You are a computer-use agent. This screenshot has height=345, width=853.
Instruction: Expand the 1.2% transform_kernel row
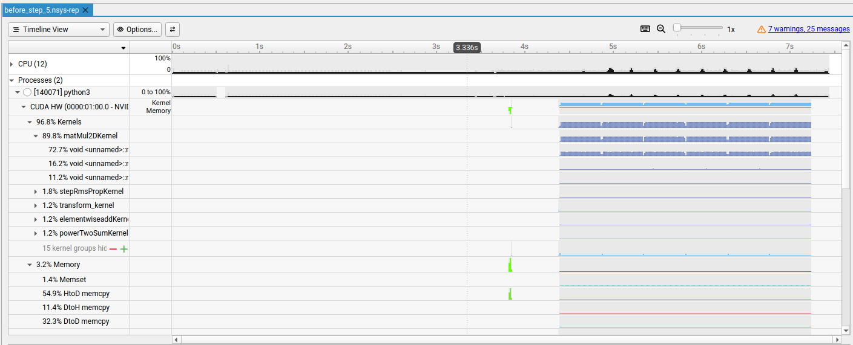36,205
